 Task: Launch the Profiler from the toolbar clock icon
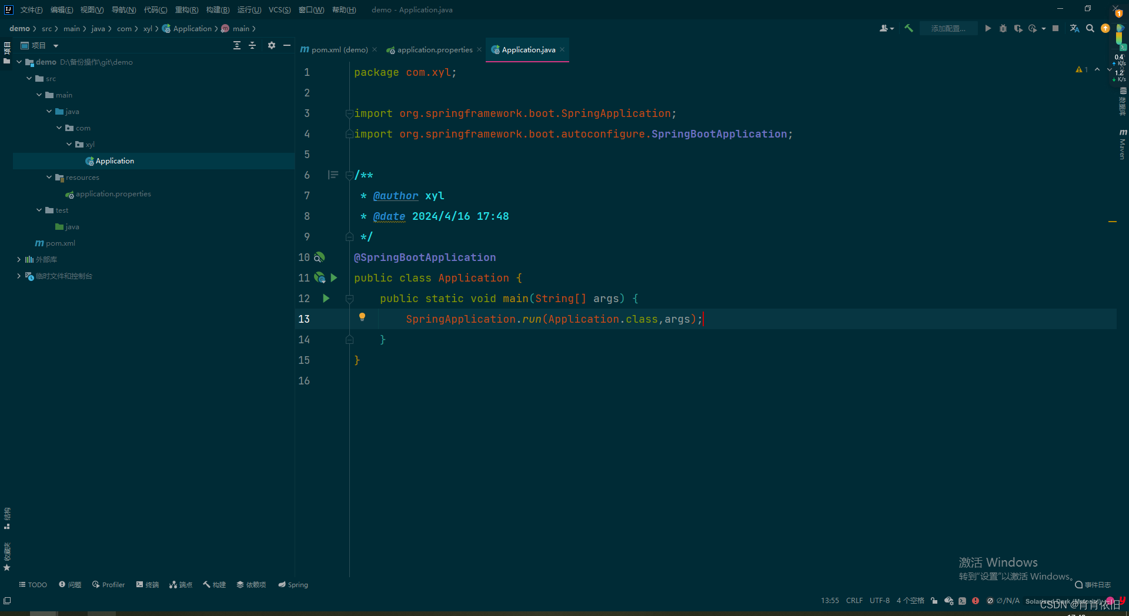pos(1034,28)
